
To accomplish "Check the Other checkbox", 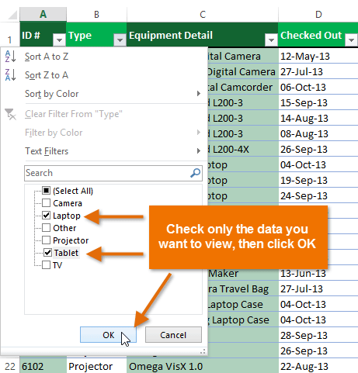I will click(46, 228).
